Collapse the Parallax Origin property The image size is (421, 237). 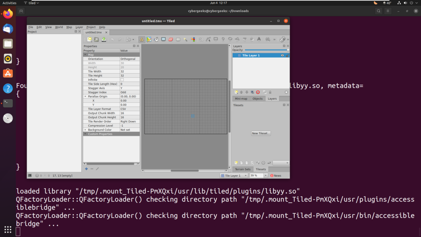(85, 96)
